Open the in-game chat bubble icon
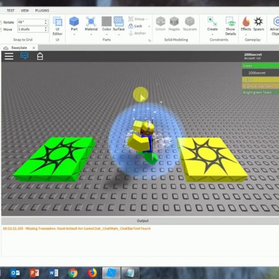 tap(25, 56)
